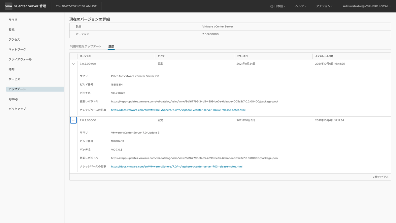Image resolution: width=396 pixels, height=223 pixels.
Task: Select アップデート in the sidebar
Action: [x=35, y=89]
